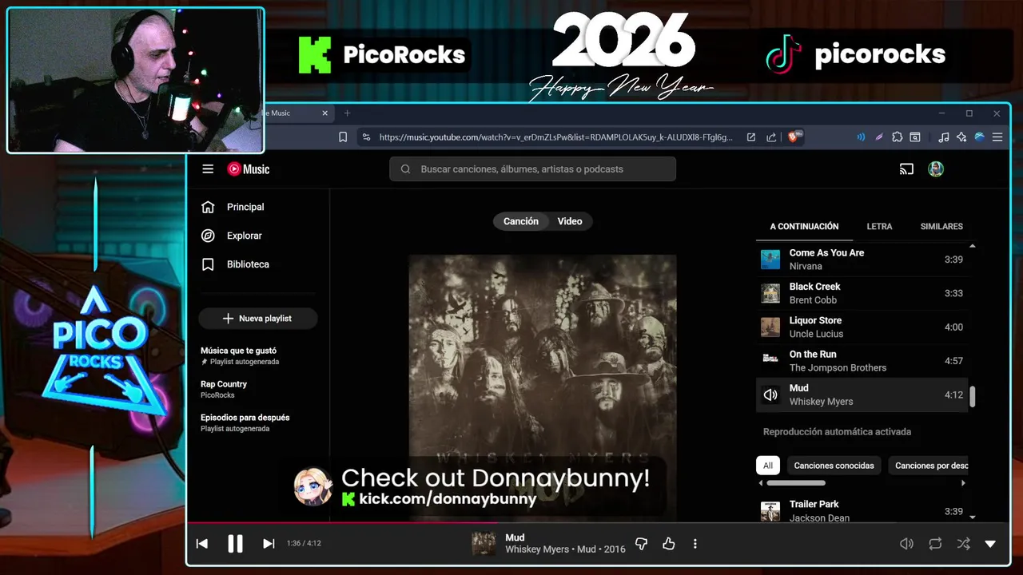Select the Canciones por desc filter chip

[x=930, y=466]
